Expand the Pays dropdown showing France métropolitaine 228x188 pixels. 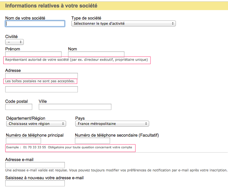click(x=112, y=124)
